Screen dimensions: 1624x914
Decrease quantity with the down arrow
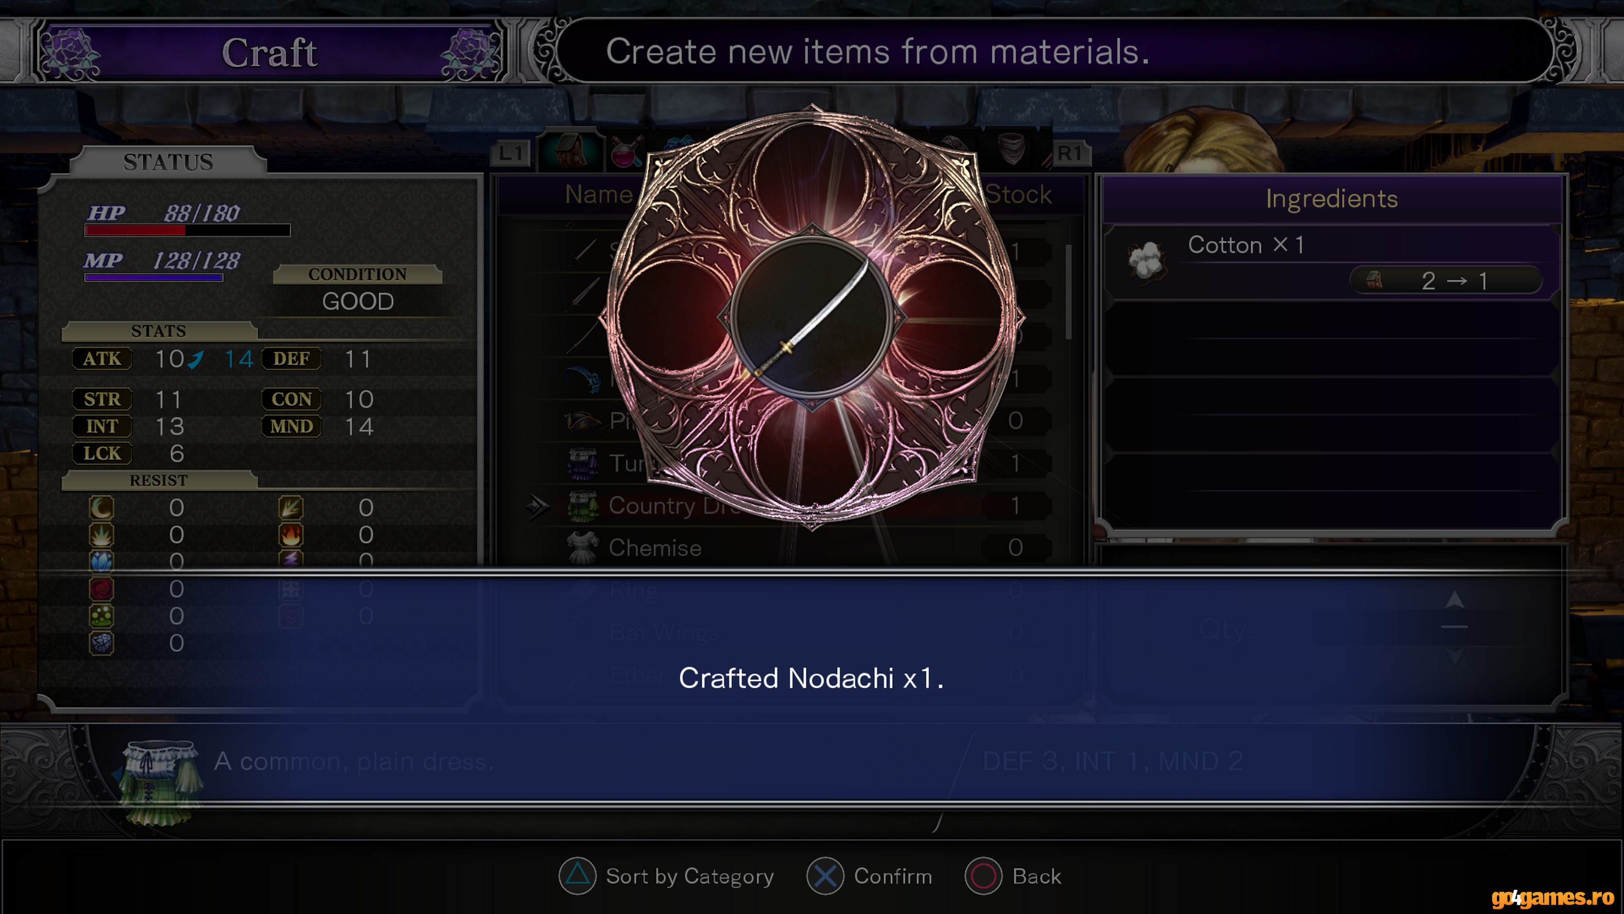[1454, 656]
